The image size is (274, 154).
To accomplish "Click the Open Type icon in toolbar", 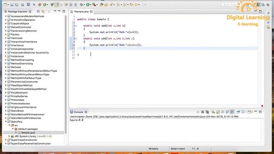I will pos(101,5).
